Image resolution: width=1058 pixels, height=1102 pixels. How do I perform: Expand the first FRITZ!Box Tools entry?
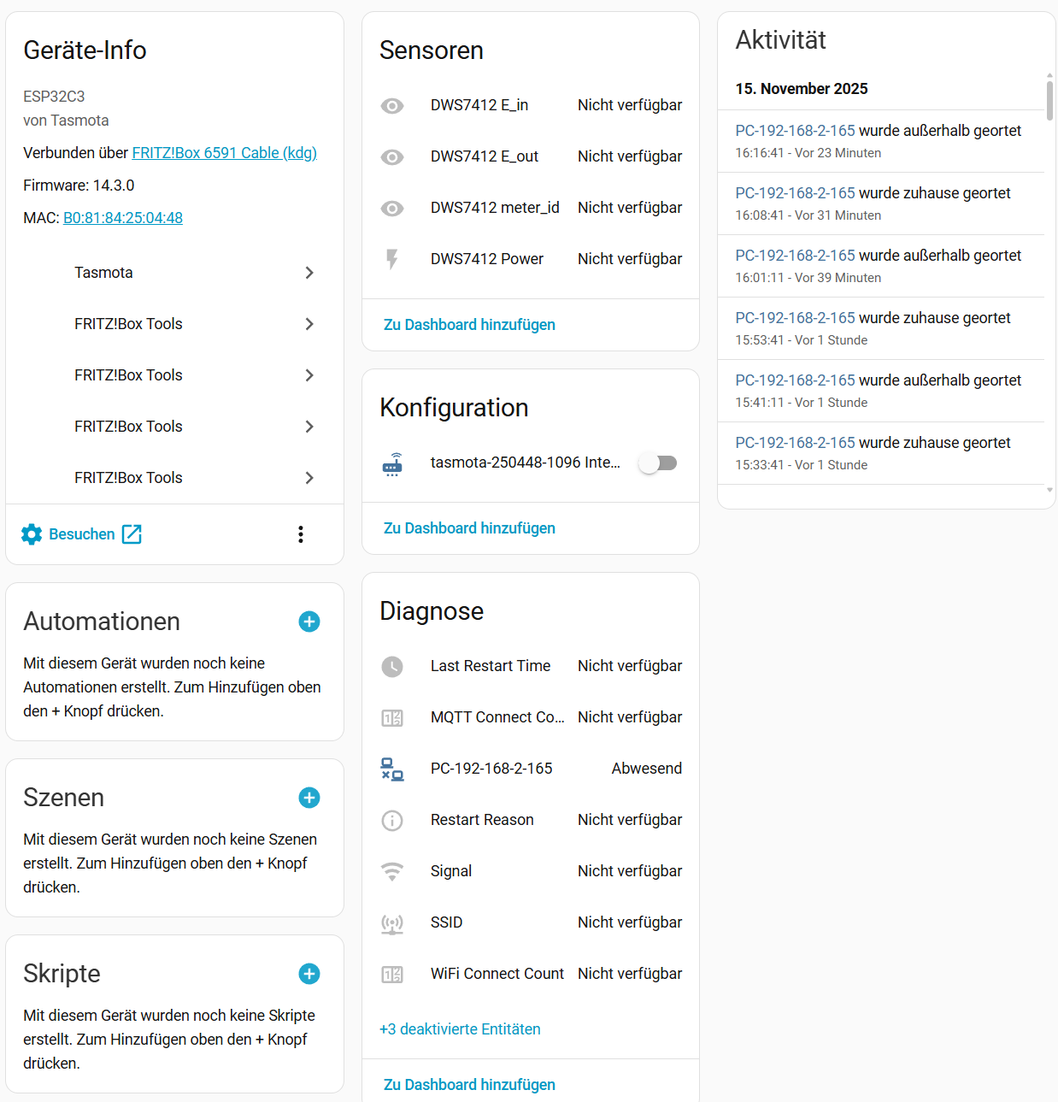(309, 324)
